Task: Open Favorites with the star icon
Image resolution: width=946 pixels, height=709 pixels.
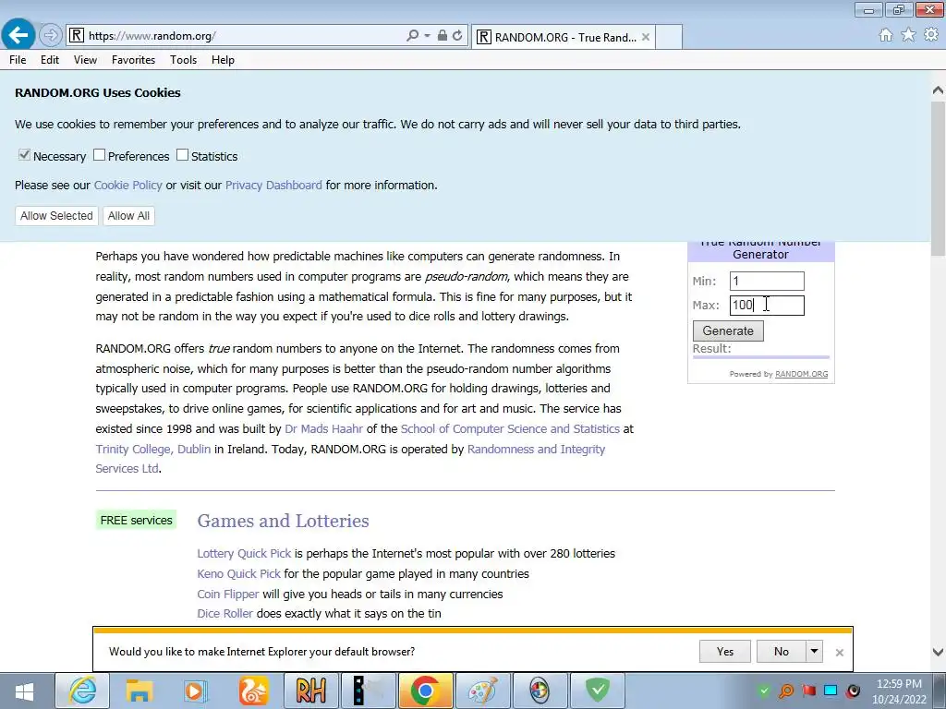Action: click(x=908, y=35)
